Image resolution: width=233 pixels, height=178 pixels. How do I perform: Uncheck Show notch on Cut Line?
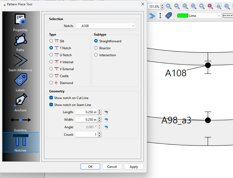[51, 98]
